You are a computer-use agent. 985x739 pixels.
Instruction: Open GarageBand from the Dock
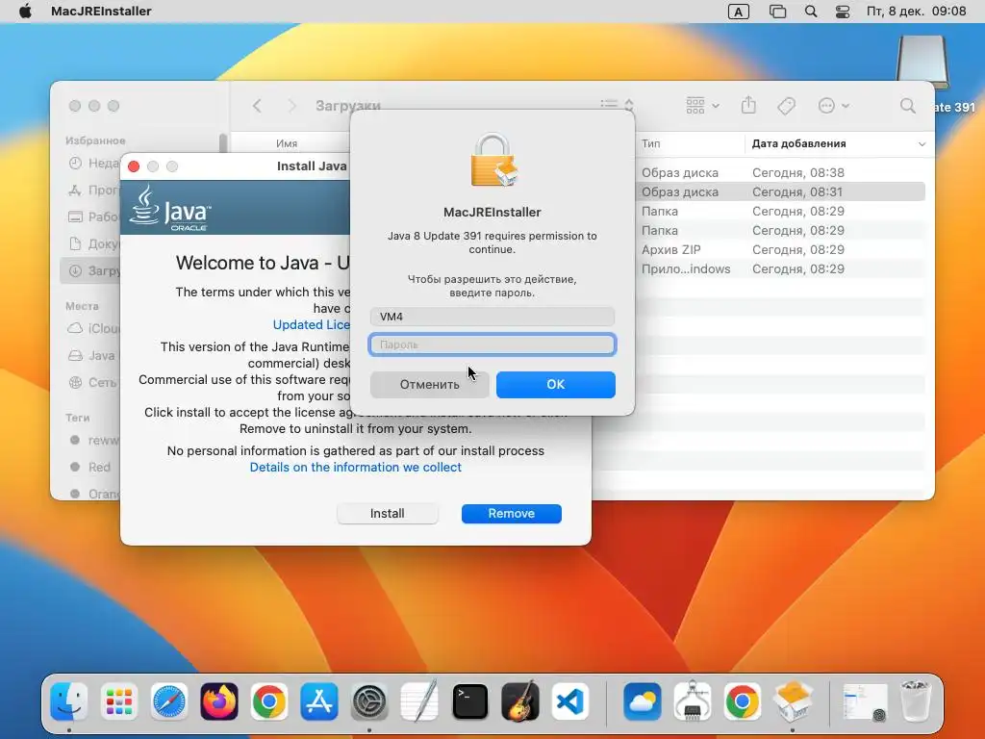(x=520, y=701)
